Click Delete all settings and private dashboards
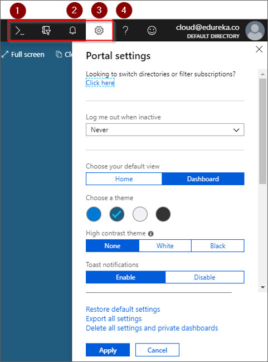The width and height of the screenshot is (268, 362). point(152,328)
